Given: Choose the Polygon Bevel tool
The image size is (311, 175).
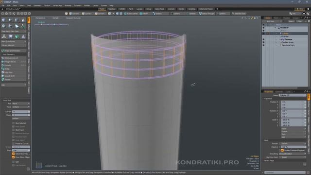Looking at the screenshot, I should click(x=14, y=62).
